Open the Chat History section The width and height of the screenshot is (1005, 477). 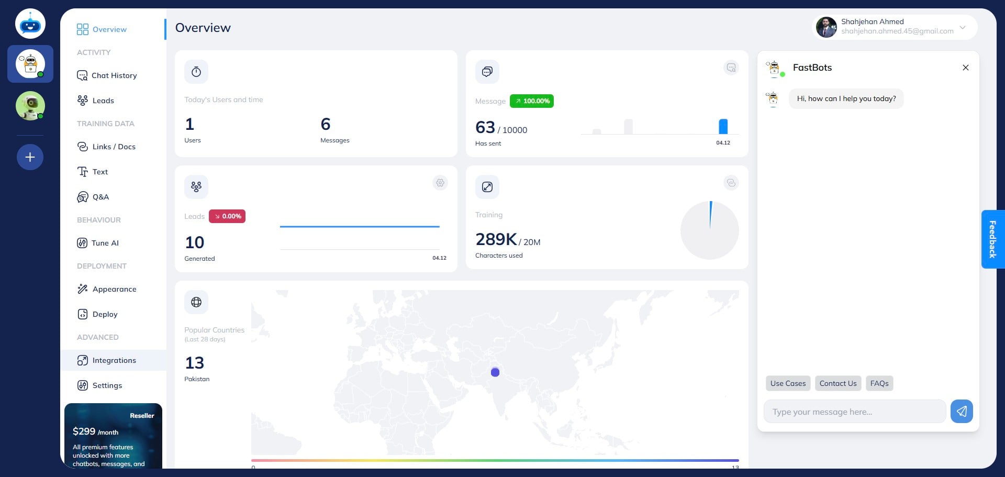(x=114, y=75)
